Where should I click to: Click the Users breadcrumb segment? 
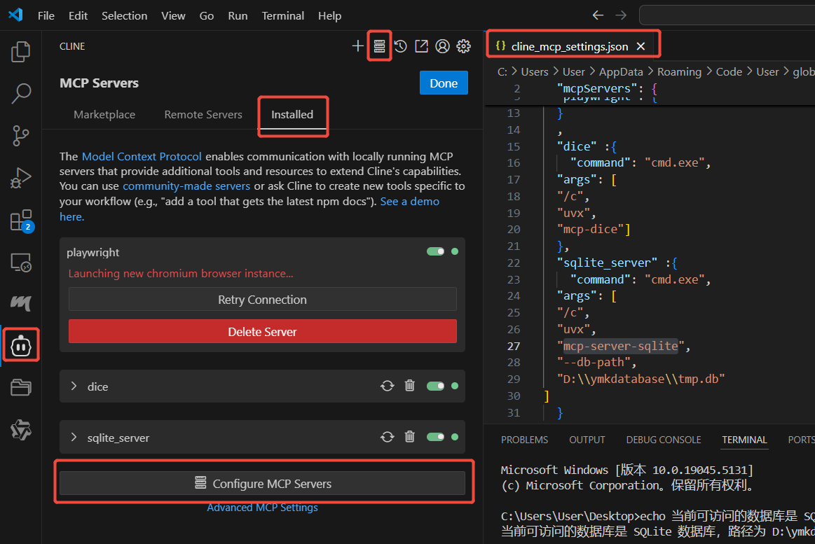535,71
